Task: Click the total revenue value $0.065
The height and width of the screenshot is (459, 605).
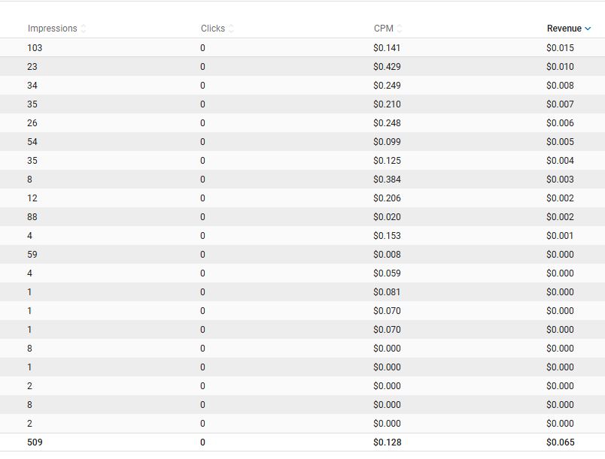Action: [560, 442]
